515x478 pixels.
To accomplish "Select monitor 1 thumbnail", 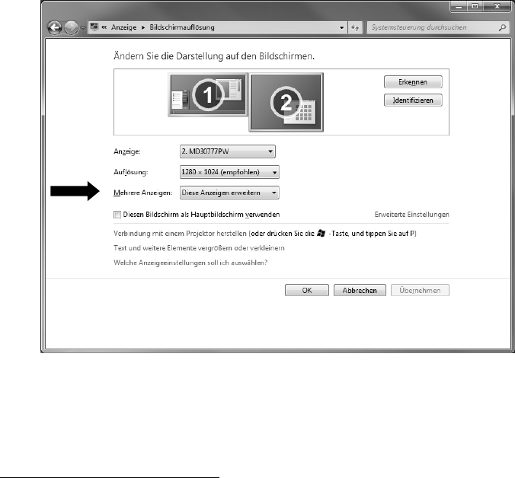I will tap(208, 95).
